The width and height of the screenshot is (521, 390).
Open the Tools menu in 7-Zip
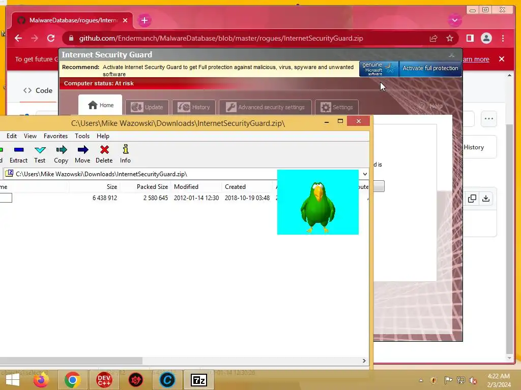coord(82,136)
